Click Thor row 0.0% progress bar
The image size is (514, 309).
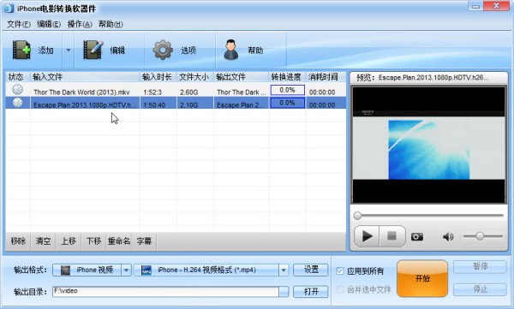[x=288, y=90]
